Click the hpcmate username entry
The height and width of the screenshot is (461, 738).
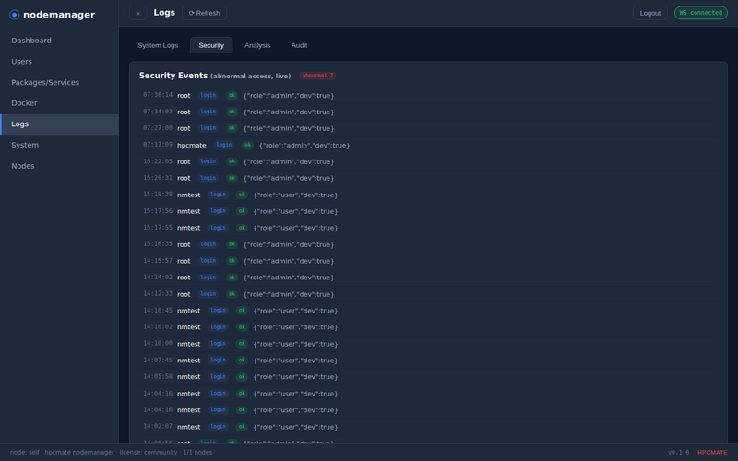[192, 146]
